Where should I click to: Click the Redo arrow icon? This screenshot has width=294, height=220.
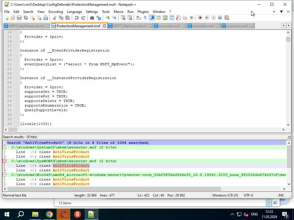click(x=83, y=18)
